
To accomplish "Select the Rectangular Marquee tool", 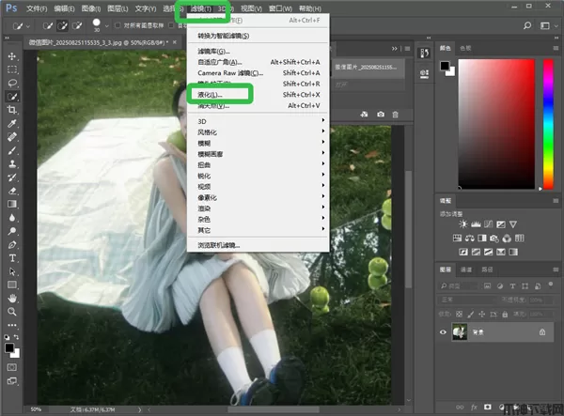I will point(12,69).
